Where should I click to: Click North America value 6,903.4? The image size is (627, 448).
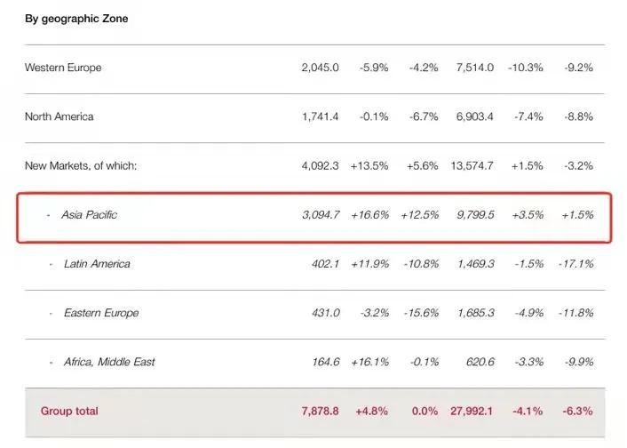pos(475,116)
